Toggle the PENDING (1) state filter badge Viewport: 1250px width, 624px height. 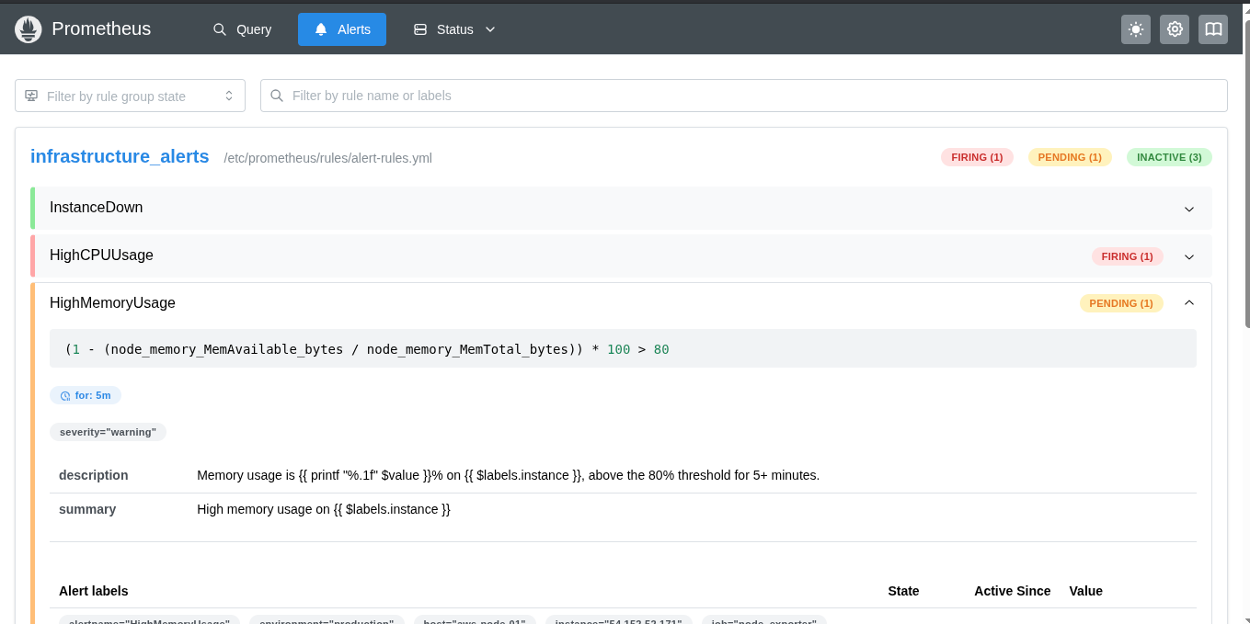point(1070,157)
